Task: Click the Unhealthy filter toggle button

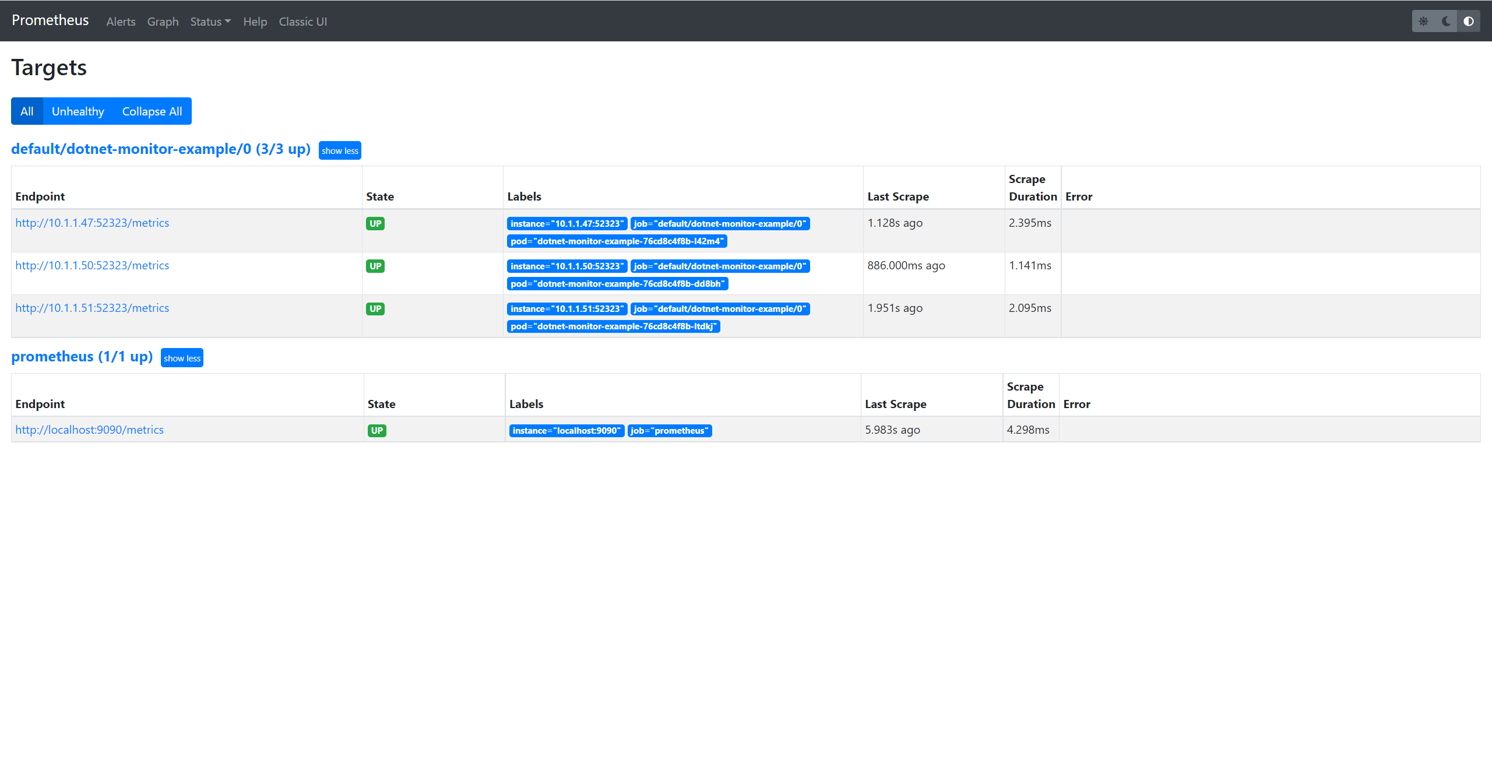Action: pyautogui.click(x=78, y=110)
